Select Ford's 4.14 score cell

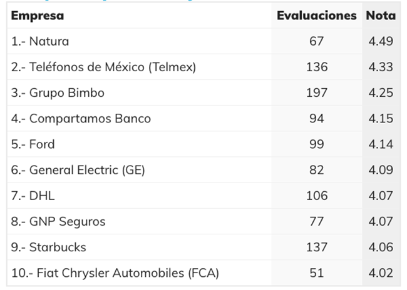click(x=381, y=144)
